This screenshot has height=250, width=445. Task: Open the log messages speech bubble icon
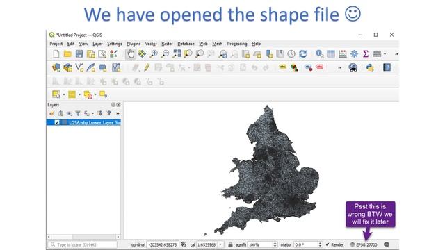(387, 244)
